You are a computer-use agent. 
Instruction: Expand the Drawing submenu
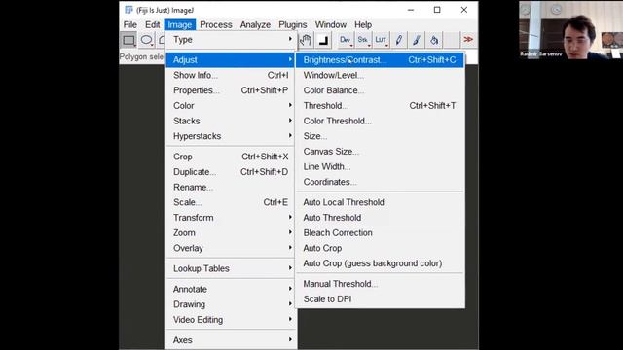[x=231, y=304]
